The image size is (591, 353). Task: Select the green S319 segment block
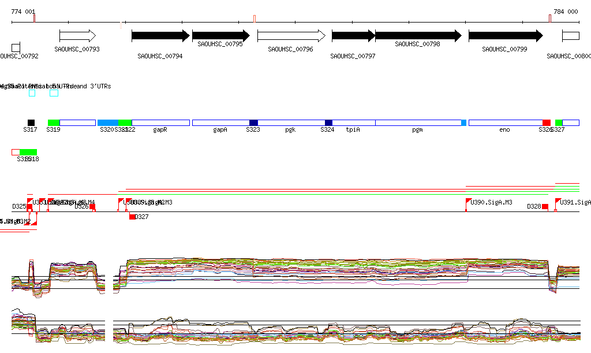click(x=54, y=122)
